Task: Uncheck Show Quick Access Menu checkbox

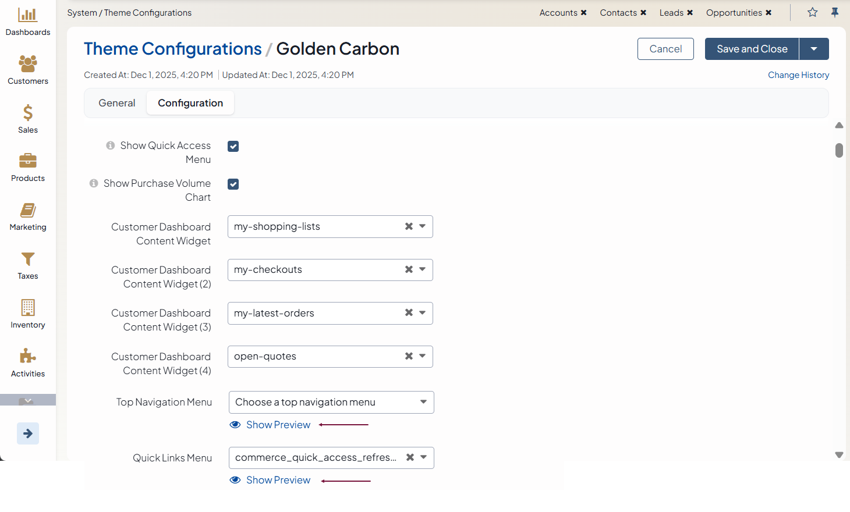Action: point(233,147)
